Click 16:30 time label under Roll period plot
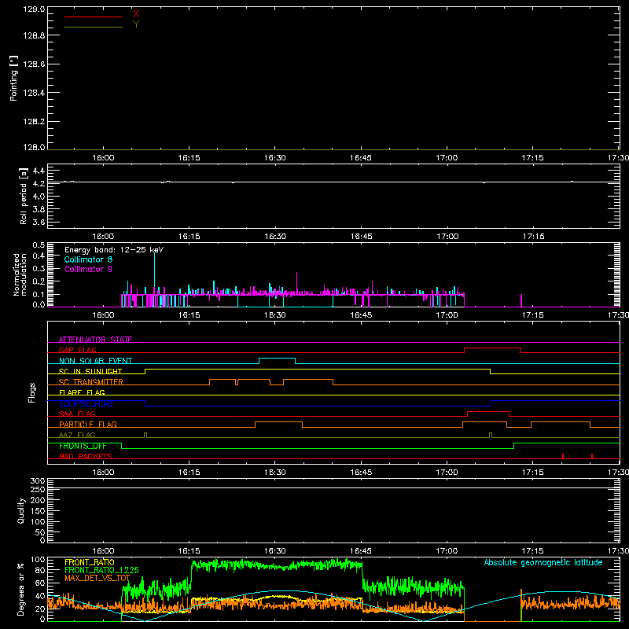629x629 pixels. [275, 237]
